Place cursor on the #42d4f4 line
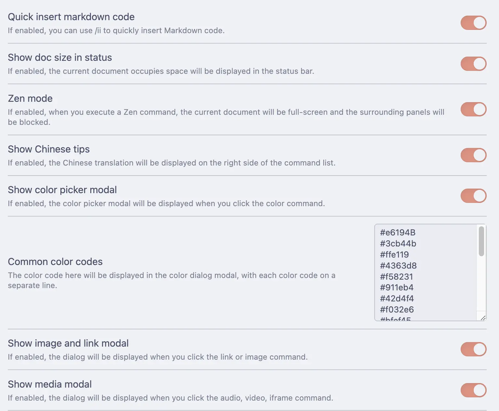The image size is (499, 411). pyautogui.click(x=397, y=298)
